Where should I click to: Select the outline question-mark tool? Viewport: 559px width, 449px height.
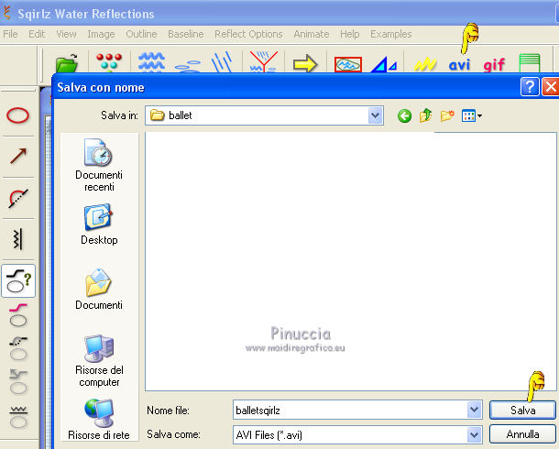point(18,280)
